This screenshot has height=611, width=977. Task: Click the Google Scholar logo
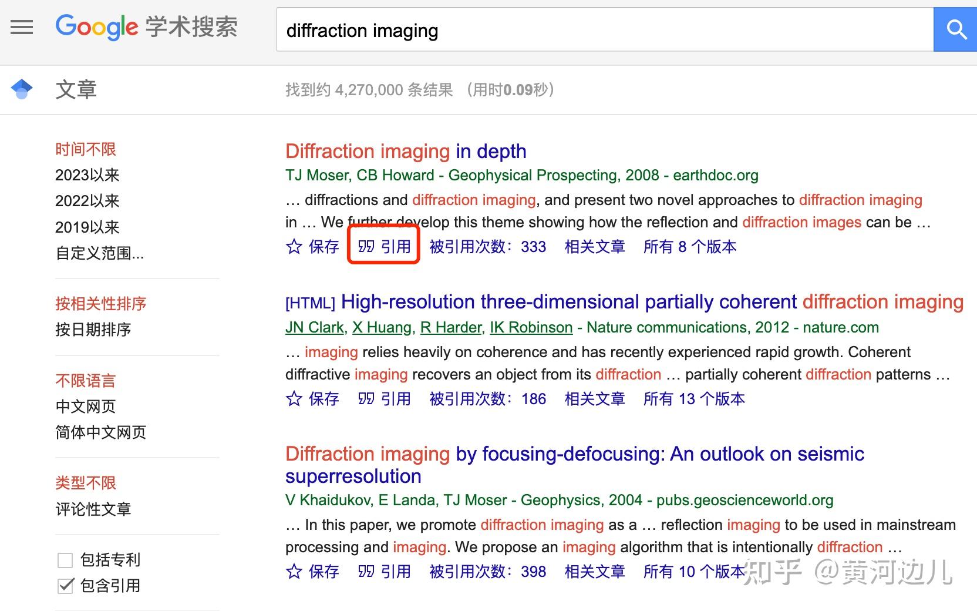[x=146, y=27]
